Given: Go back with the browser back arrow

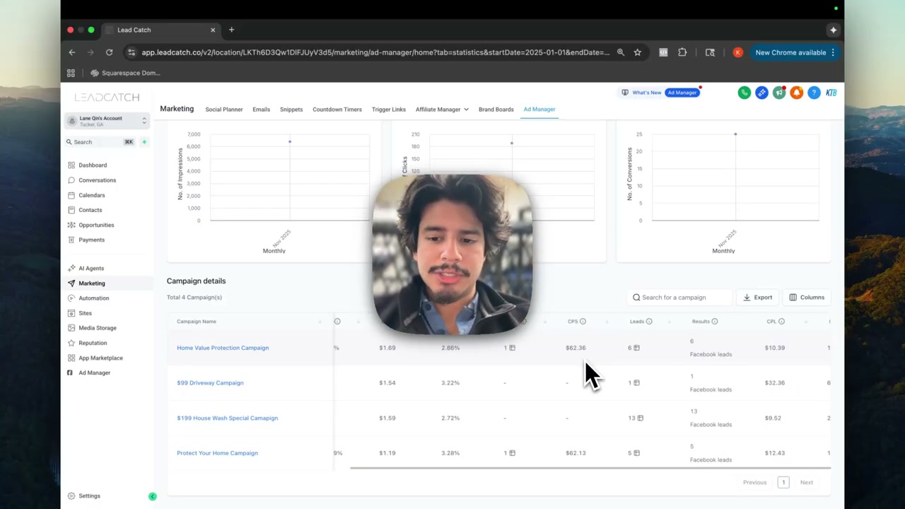Looking at the screenshot, I should coord(71,52).
